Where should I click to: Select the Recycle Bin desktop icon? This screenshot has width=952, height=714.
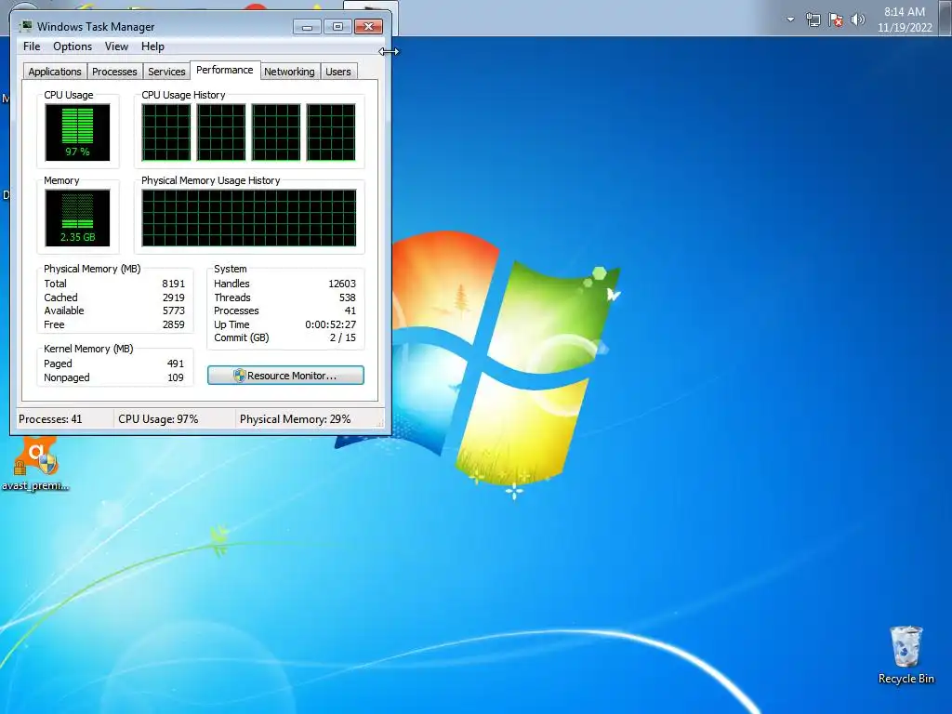(906, 655)
